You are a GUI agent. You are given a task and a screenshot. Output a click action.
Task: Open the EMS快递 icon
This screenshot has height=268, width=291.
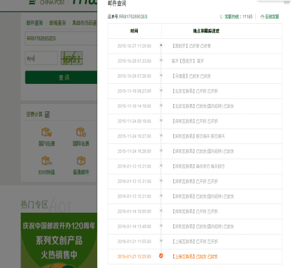[47, 161]
